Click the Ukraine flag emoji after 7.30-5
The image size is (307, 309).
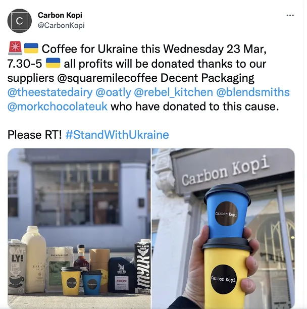(x=53, y=63)
